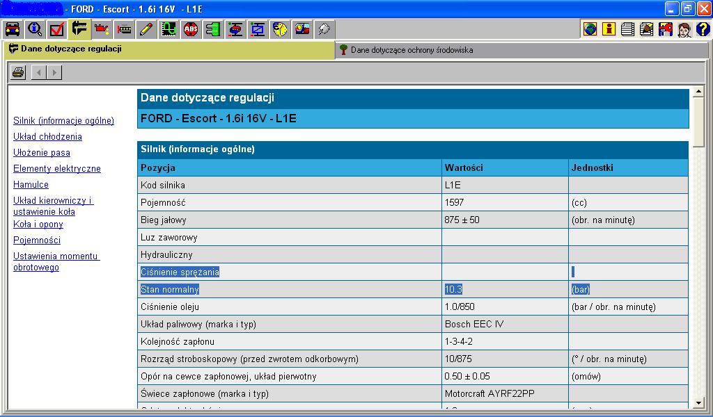Click the yellow information 'i' icon
The height and width of the screenshot is (417, 713).
point(609,29)
